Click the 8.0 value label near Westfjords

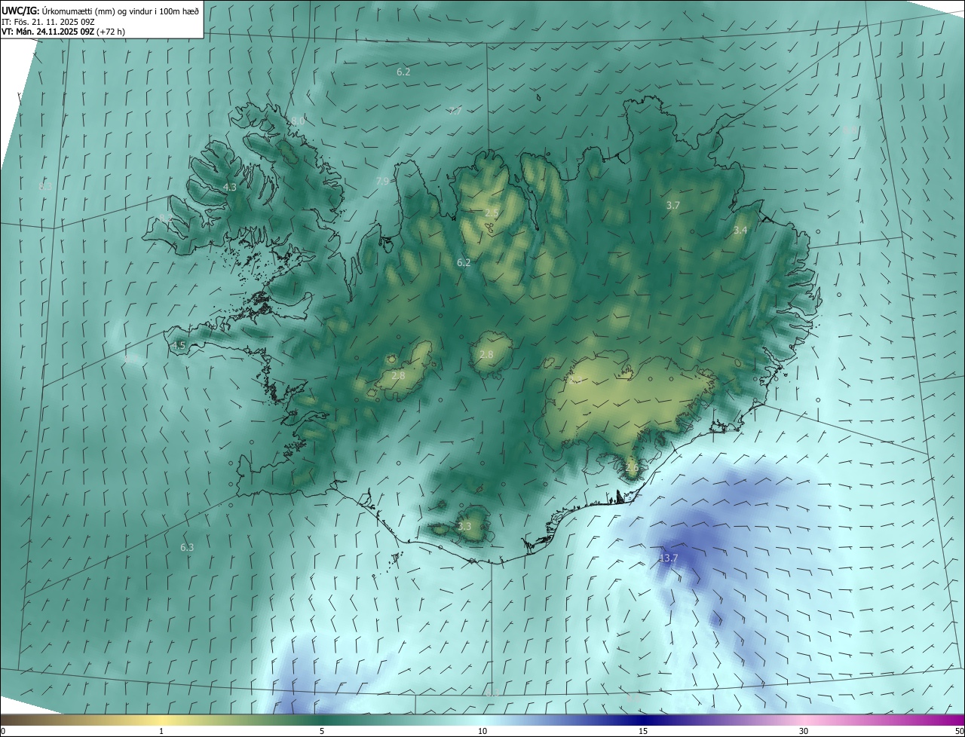click(297, 121)
